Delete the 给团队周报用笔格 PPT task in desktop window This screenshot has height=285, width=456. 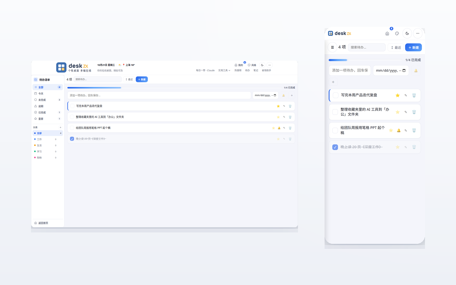point(290,128)
